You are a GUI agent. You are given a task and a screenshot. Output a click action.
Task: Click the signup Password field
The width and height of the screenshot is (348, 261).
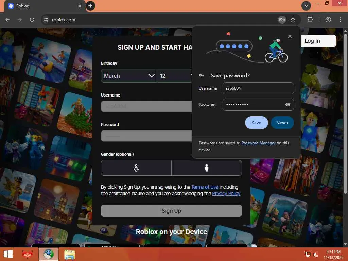(x=146, y=136)
